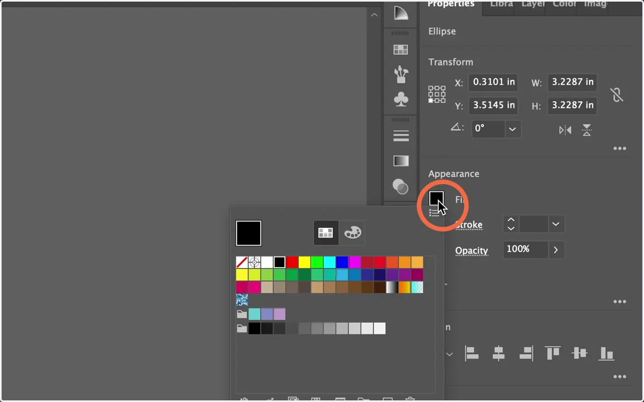This screenshot has height=402, width=644.
Task: Click the Stroke weight stepper arrows
Action: [511, 224]
